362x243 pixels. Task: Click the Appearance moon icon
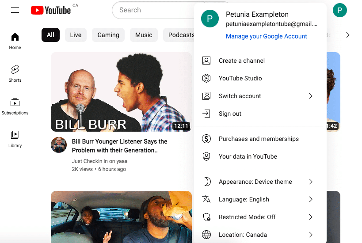207,182
